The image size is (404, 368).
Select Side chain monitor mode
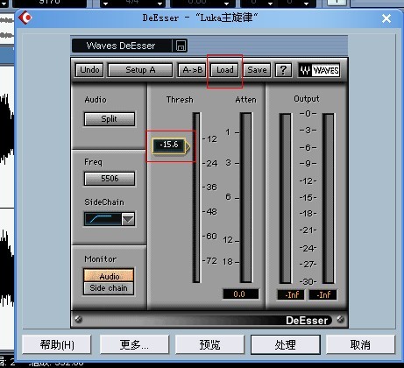(x=109, y=288)
